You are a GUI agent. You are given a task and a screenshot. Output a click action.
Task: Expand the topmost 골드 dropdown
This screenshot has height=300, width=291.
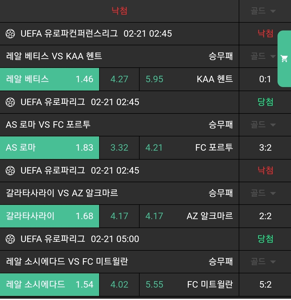[263, 11]
